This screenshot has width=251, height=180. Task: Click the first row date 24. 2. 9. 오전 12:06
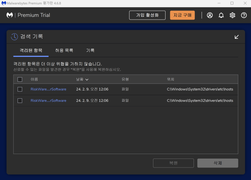pos(92,89)
